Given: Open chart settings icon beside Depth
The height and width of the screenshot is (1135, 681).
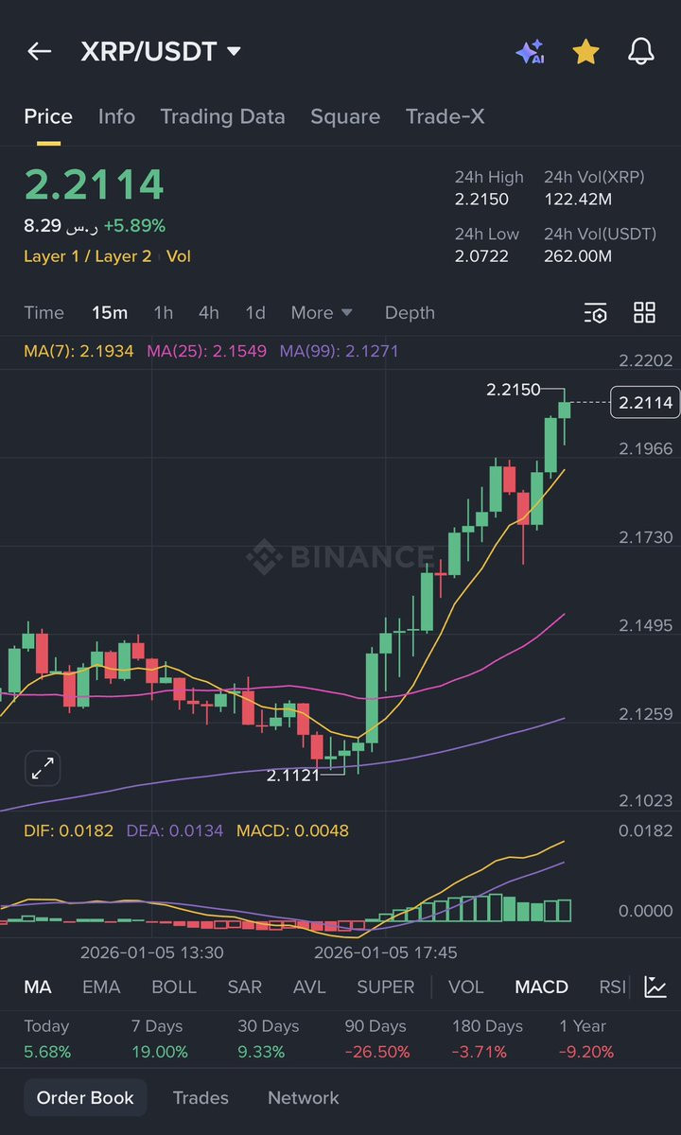Looking at the screenshot, I should click(595, 313).
